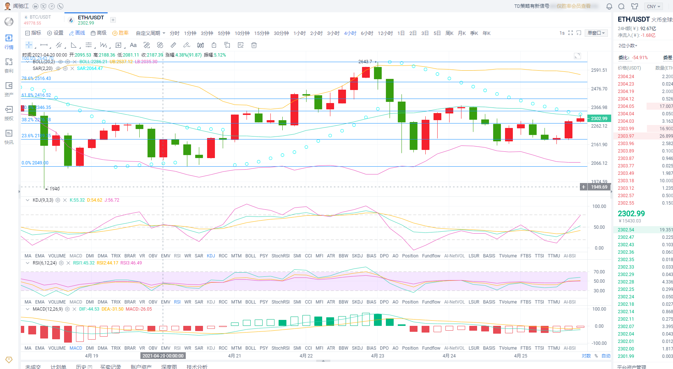The image size is (673, 369).
Task: Enter fullscreen chart mode
Action: point(571,33)
